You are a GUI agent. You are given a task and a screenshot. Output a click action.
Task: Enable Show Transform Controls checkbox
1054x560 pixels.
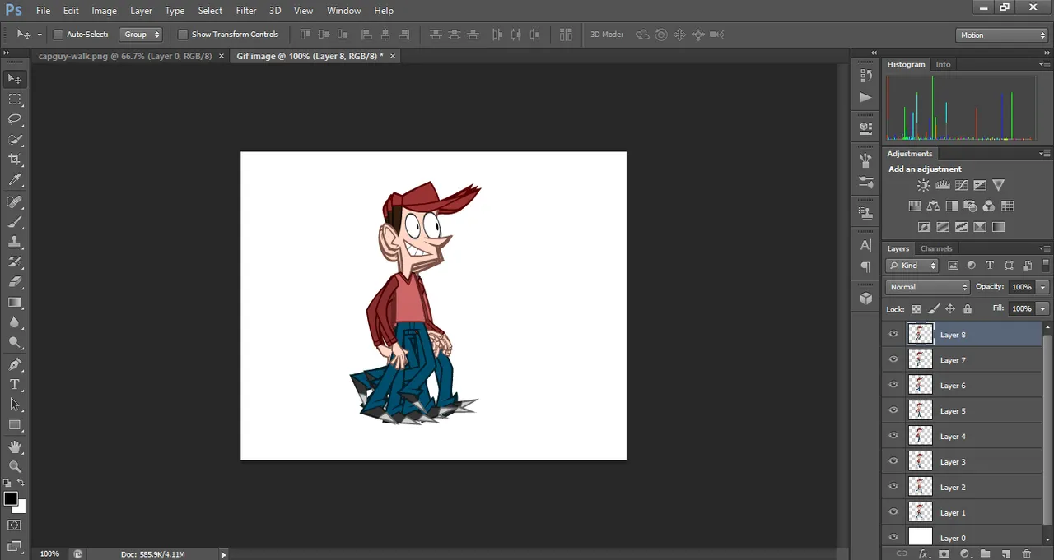(183, 35)
